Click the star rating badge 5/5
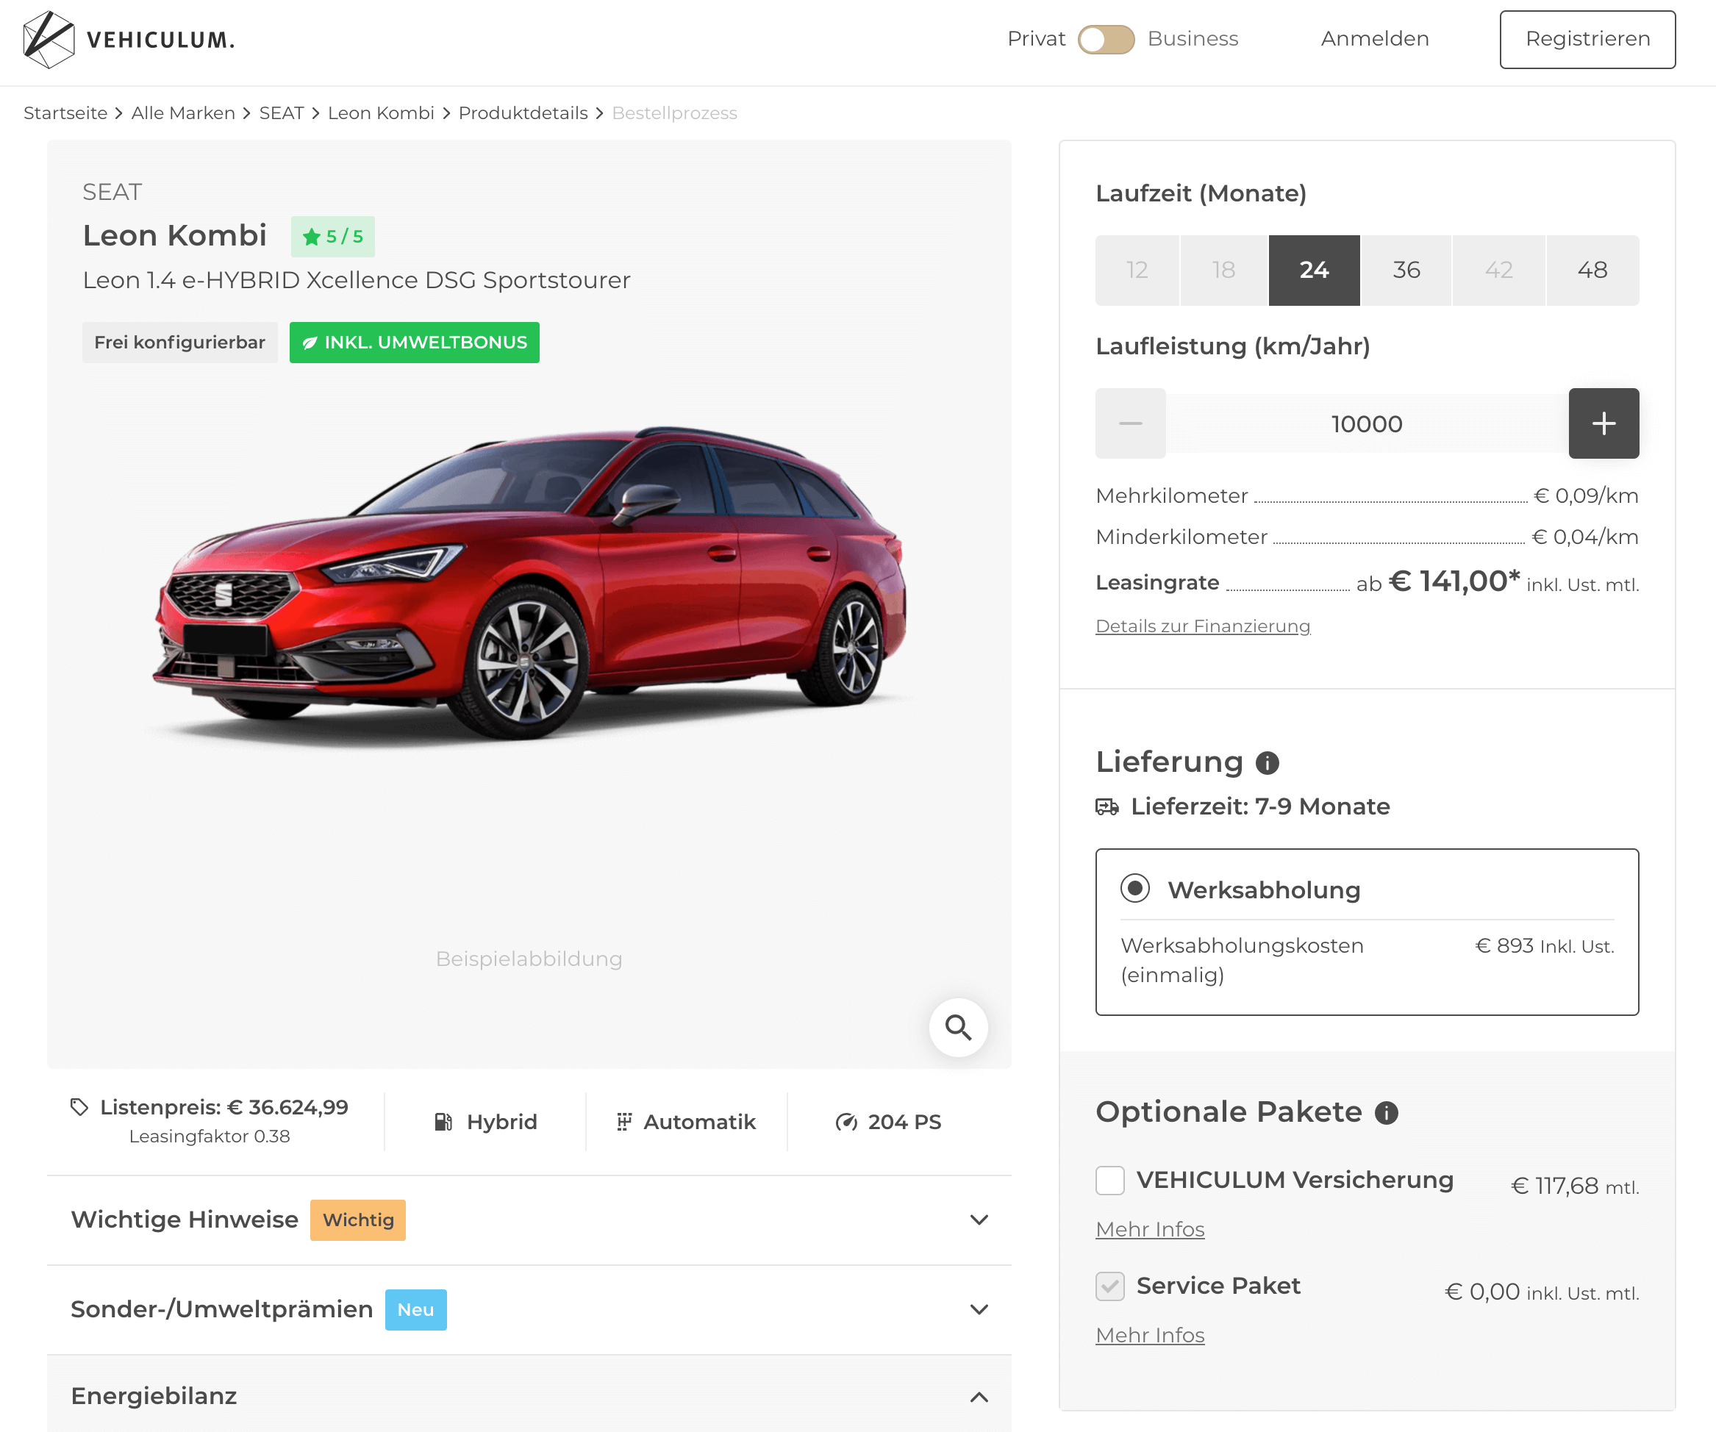This screenshot has height=1432, width=1716. pos(332,237)
